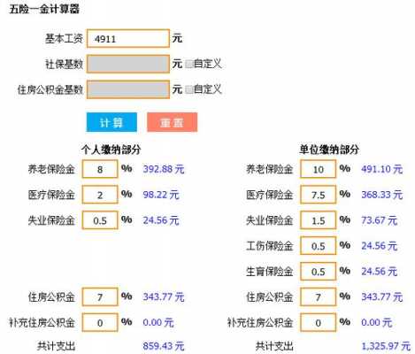
Task: Edit employer 失业保险金 percentage field
Action: [x=318, y=220]
